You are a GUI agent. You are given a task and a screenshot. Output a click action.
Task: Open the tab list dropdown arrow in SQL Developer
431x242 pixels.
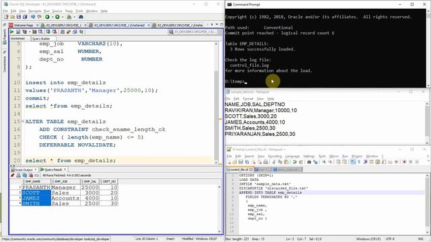click(x=217, y=25)
